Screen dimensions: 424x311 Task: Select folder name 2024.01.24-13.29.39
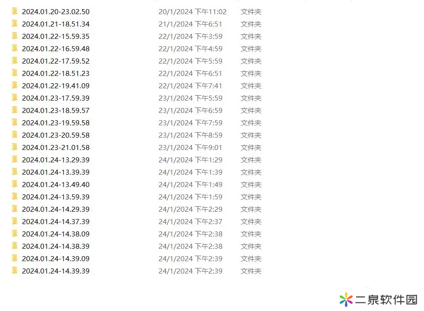[x=56, y=160]
